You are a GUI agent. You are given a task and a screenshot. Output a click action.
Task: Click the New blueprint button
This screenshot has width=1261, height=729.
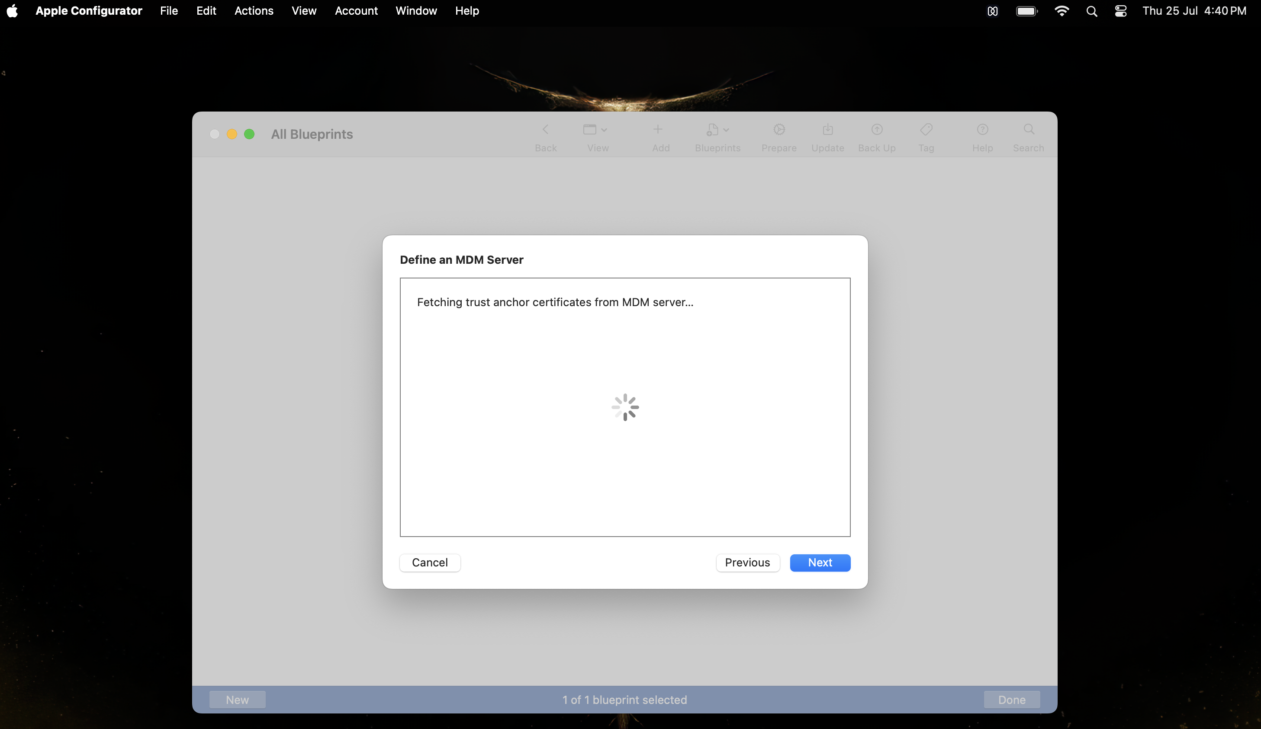click(237, 700)
